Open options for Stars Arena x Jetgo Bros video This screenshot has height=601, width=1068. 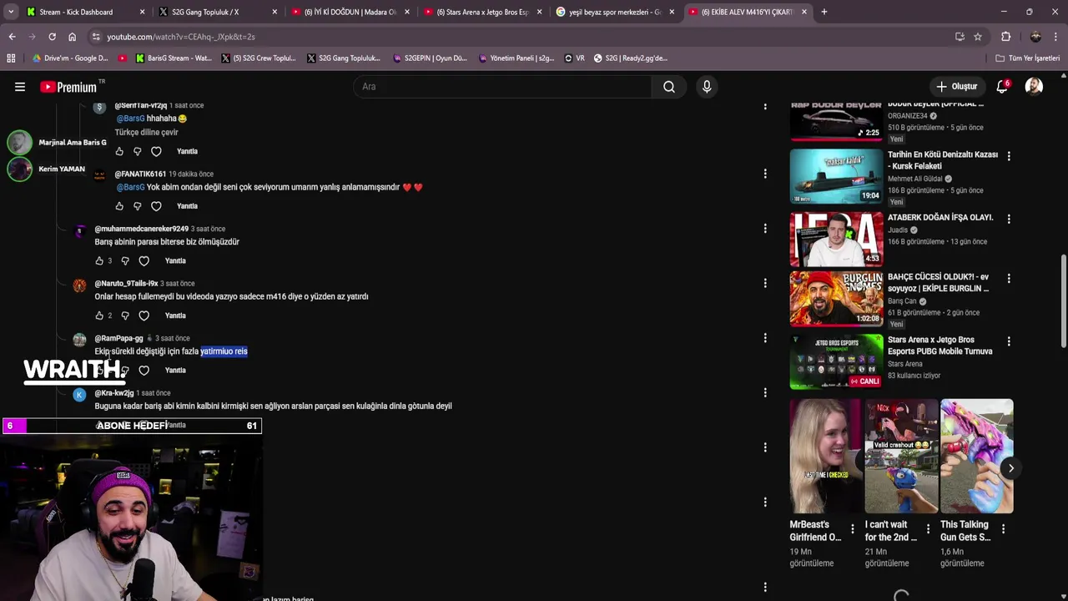coord(1009,341)
